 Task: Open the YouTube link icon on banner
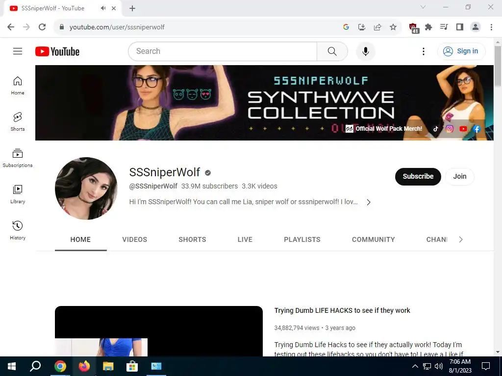(x=463, y=129)
